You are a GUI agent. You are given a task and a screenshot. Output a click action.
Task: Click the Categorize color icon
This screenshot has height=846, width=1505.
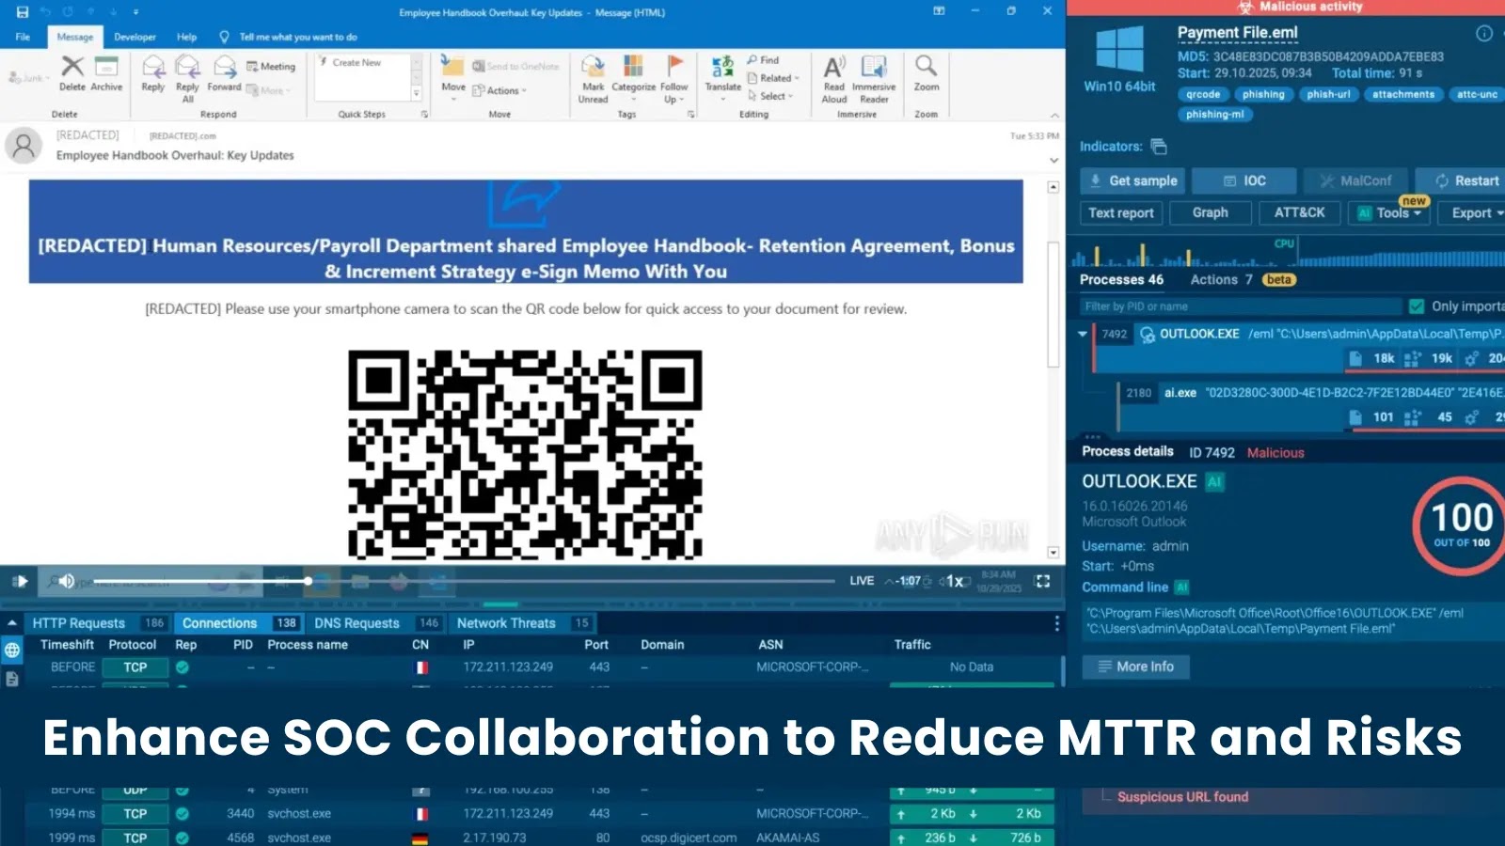point(633,69)
